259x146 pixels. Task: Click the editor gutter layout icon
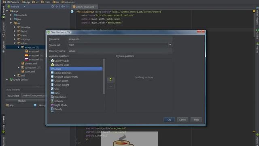[72, 11]
